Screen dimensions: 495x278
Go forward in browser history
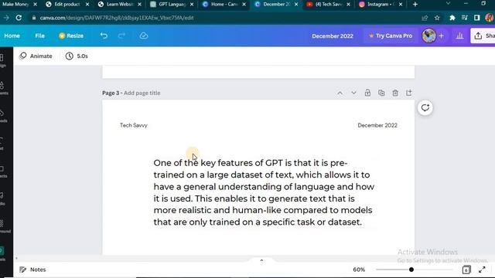click(x=6, y=18)
